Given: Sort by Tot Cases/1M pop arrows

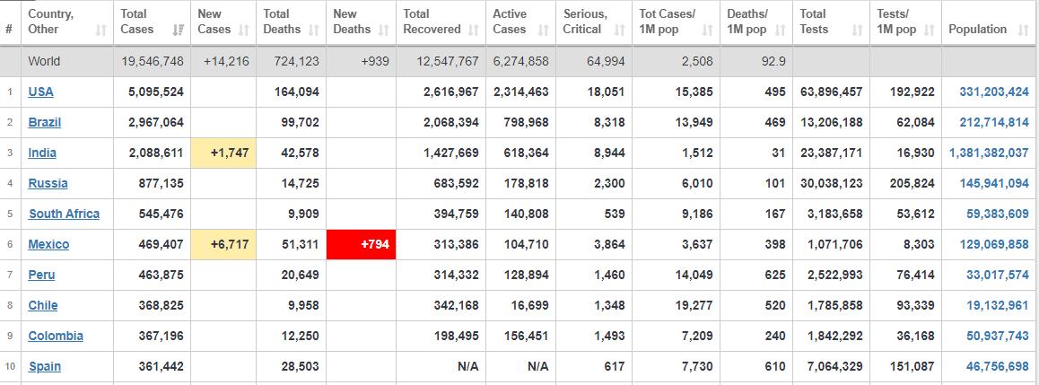Looking at the screenshot, I should [707, 30].
